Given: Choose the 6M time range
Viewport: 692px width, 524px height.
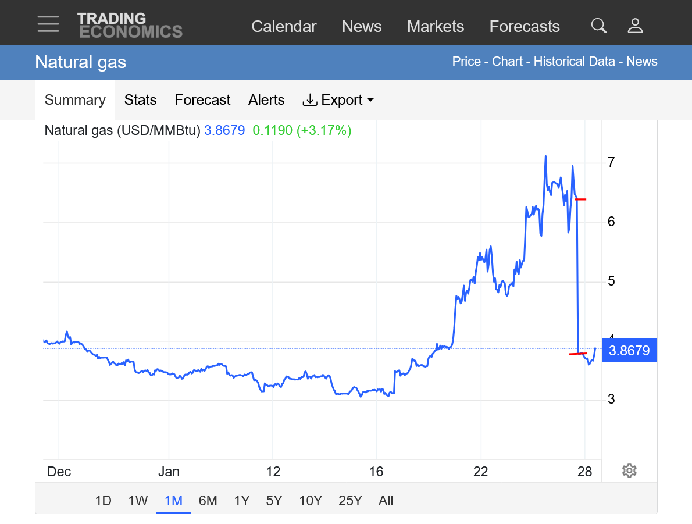Looking at the screenshot, I should 208,501.
